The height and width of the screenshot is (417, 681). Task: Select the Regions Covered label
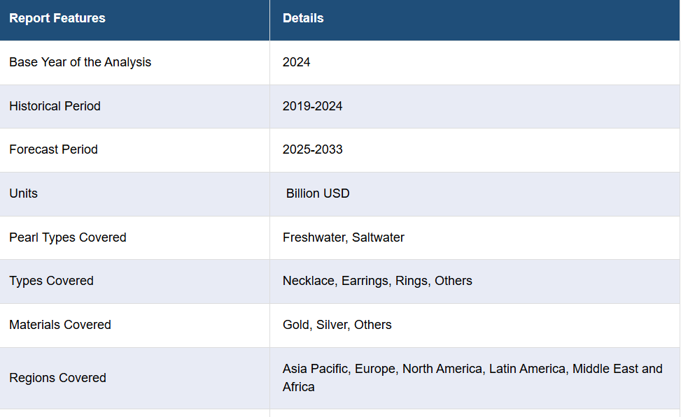coord(57,378)
